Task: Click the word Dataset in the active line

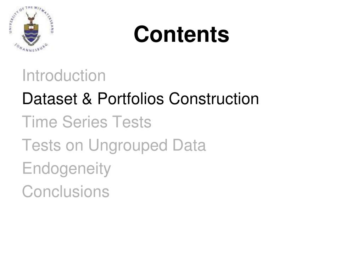Action: coord(50,99)
